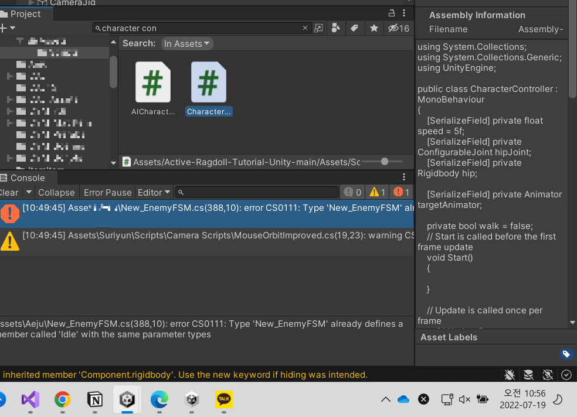Click the OneDrive cloud tray icon
This screenshot has height=417, width=577.
[x=403, y=399]
